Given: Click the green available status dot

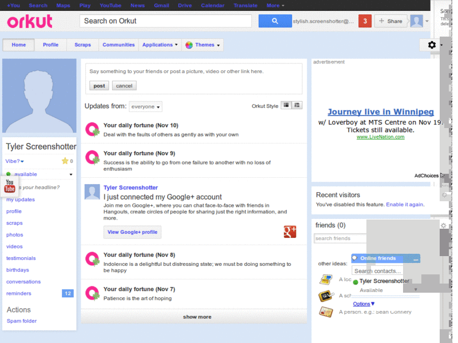Looking at the screenshot, I should click(x=9, y=174).
